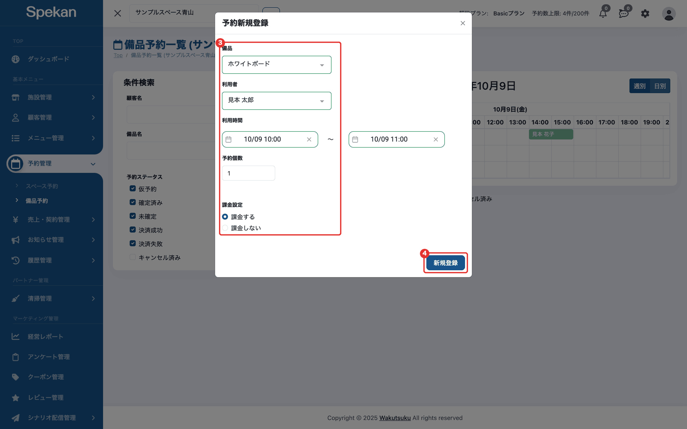The width and height of the screenshot is (687, 429).
Task: Click the お知らせ管理 megaphone icon
Action: [x=15, y=240]
